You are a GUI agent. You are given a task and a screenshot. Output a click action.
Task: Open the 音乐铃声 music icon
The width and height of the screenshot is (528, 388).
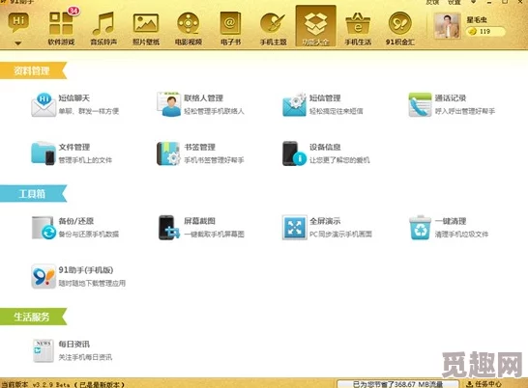point(103,23)
